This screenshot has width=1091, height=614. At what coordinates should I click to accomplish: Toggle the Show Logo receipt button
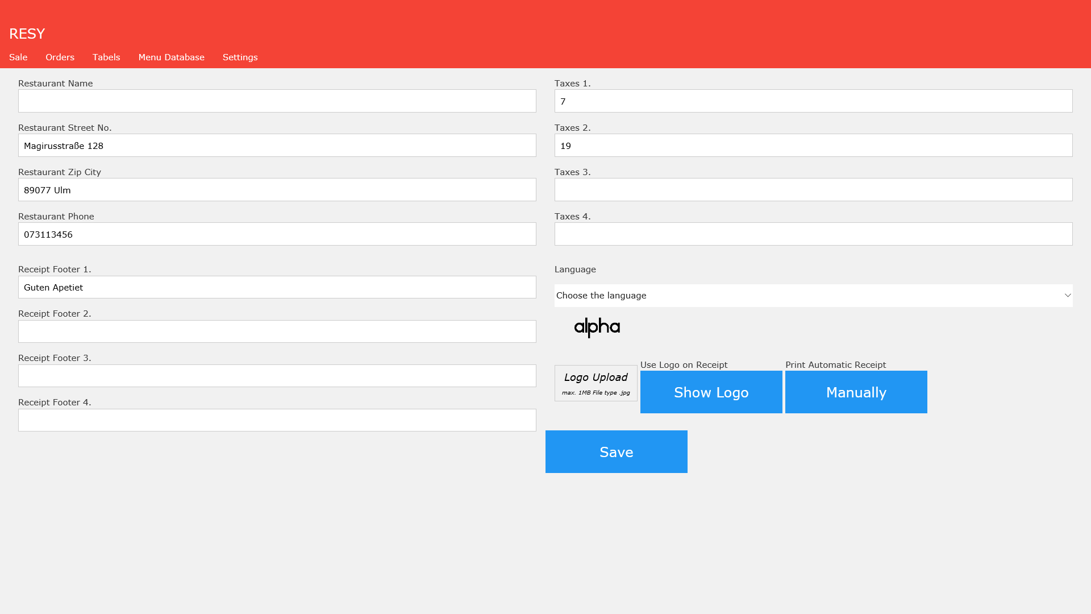(711, 392)
